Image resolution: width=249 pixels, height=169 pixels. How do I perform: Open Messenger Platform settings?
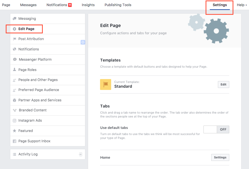pos(48,59)
